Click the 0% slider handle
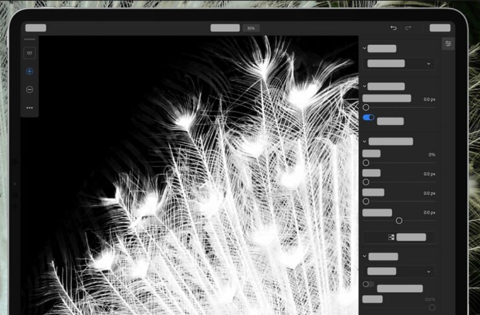This screenshot has width=480, height=315. coord(366,163)
